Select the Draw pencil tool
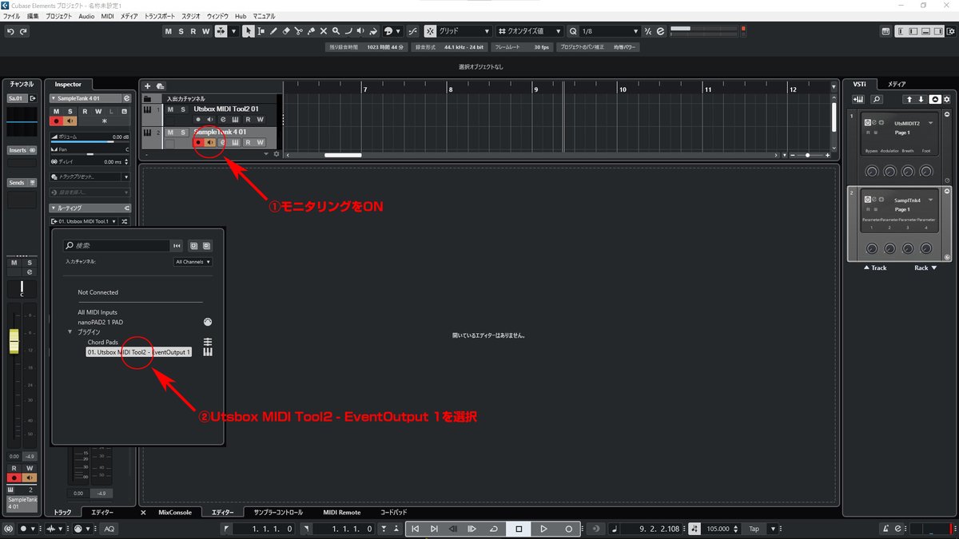Screen dimensions: 959x539 pos(273,31)
